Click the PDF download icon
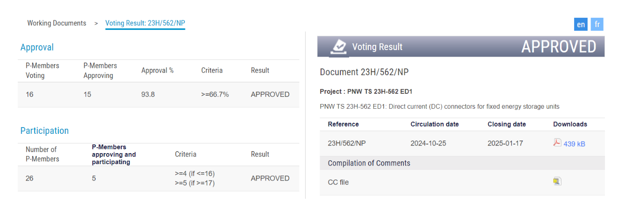The height and width of the screenshot is (207, 618). pyautogui.click(x=557, y=143)
